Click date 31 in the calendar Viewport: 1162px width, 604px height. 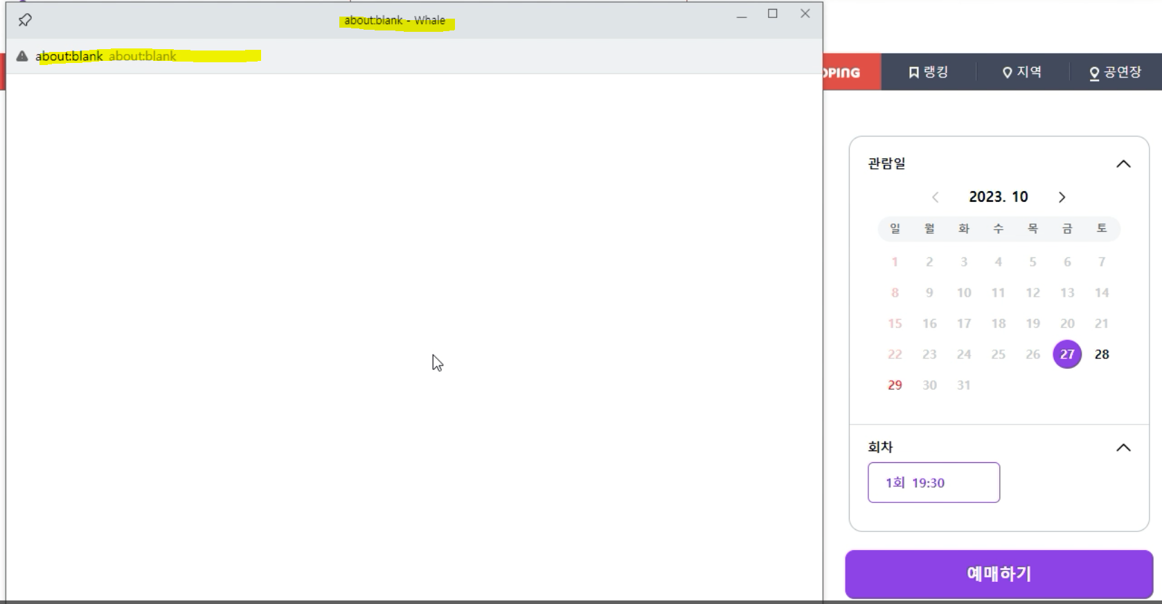coord(964,385)
